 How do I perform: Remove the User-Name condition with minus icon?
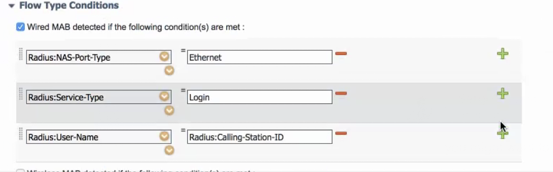(341, 133)
